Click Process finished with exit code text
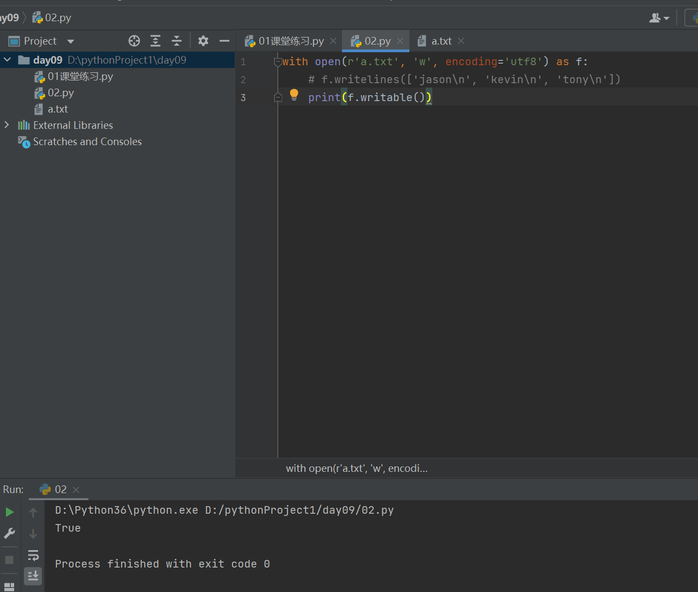Screen dimensions: 698x592 coord(162,564)
